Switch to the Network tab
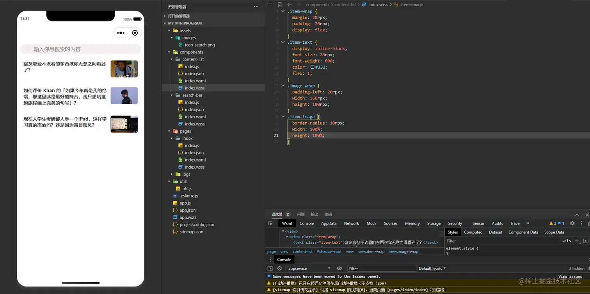 [x=351, y=223]
